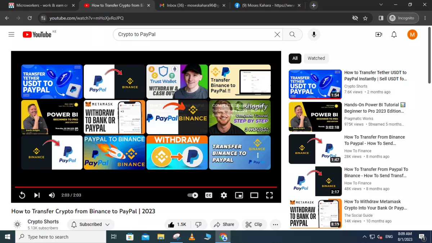Open the Crypto Shorts channel avatar
Screen dimensions: 432x243
click(x=17, y=224)
